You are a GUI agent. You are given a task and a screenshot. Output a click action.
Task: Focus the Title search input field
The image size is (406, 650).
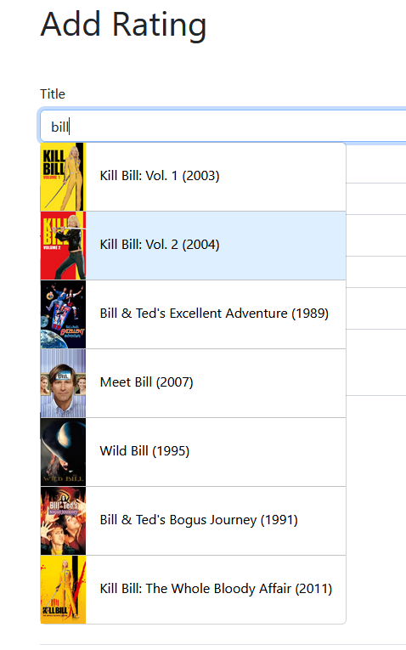click(x=223, y=126)
